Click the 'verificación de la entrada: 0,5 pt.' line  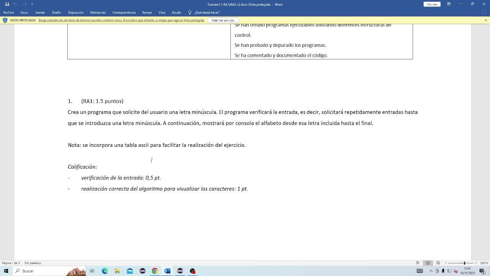pos(121,178)
